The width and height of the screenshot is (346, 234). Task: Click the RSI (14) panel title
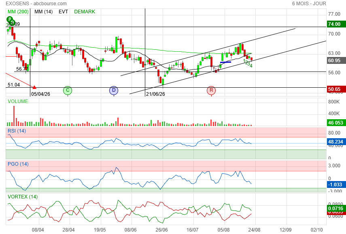(x=17, y=131)
